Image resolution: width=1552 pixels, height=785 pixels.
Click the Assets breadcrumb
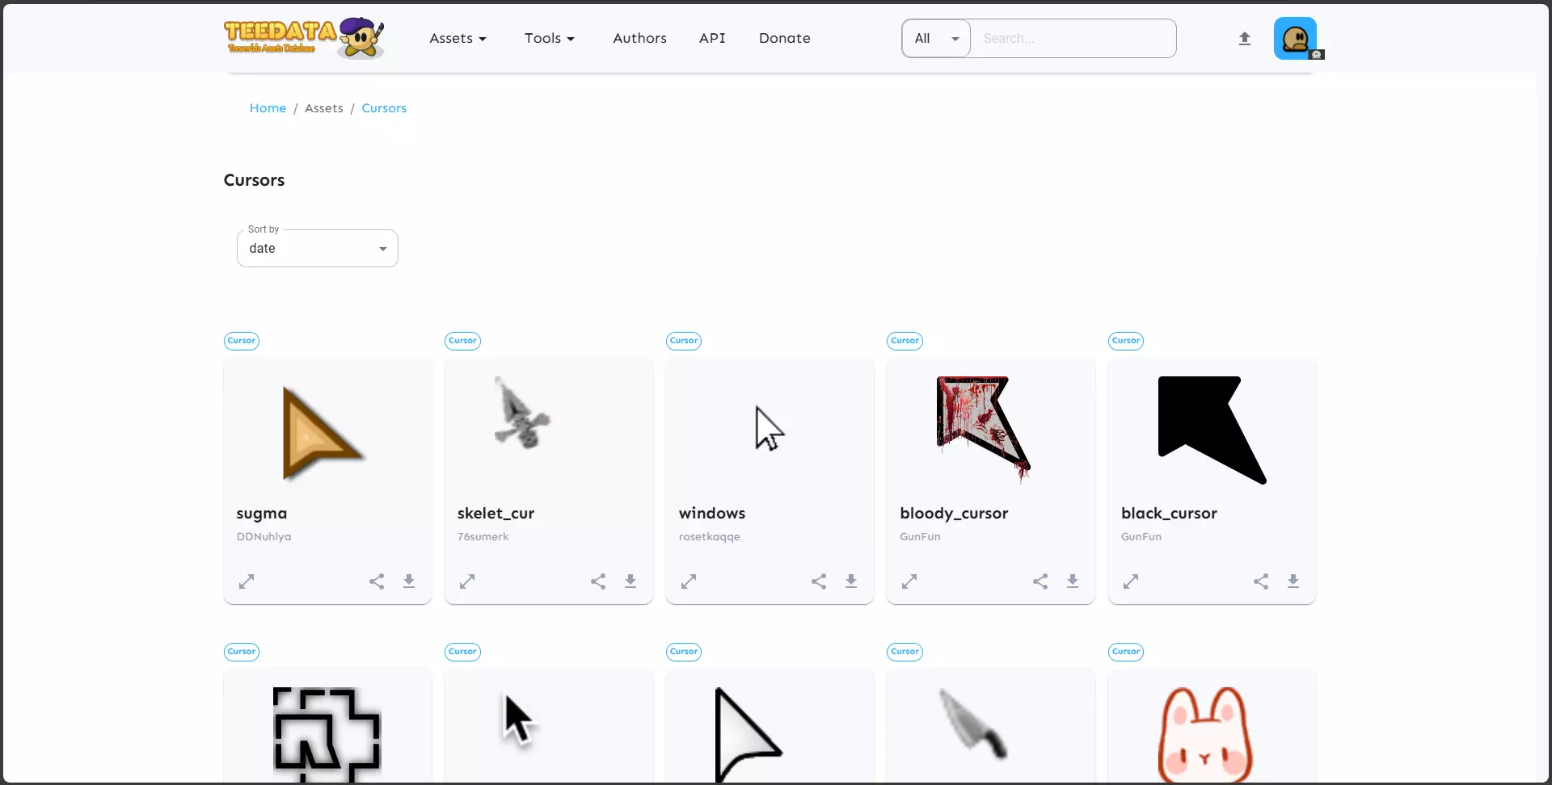[x=324, y=108]
